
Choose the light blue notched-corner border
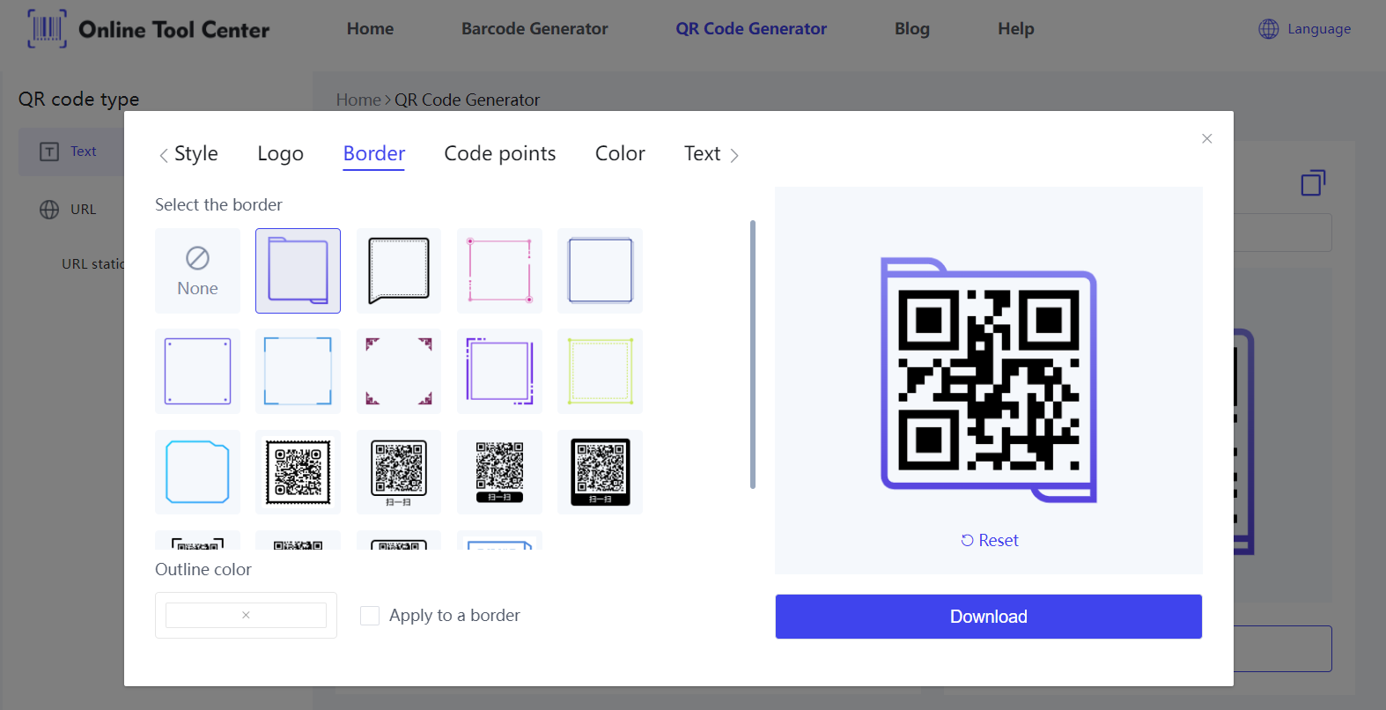(298, 371)
